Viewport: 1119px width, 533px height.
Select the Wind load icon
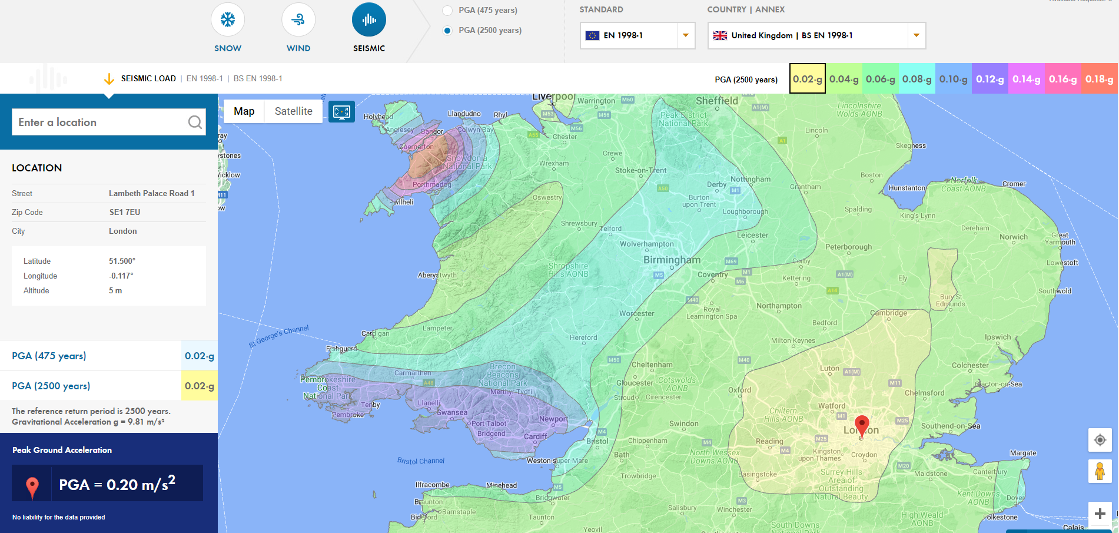click(x=298, y=20)
